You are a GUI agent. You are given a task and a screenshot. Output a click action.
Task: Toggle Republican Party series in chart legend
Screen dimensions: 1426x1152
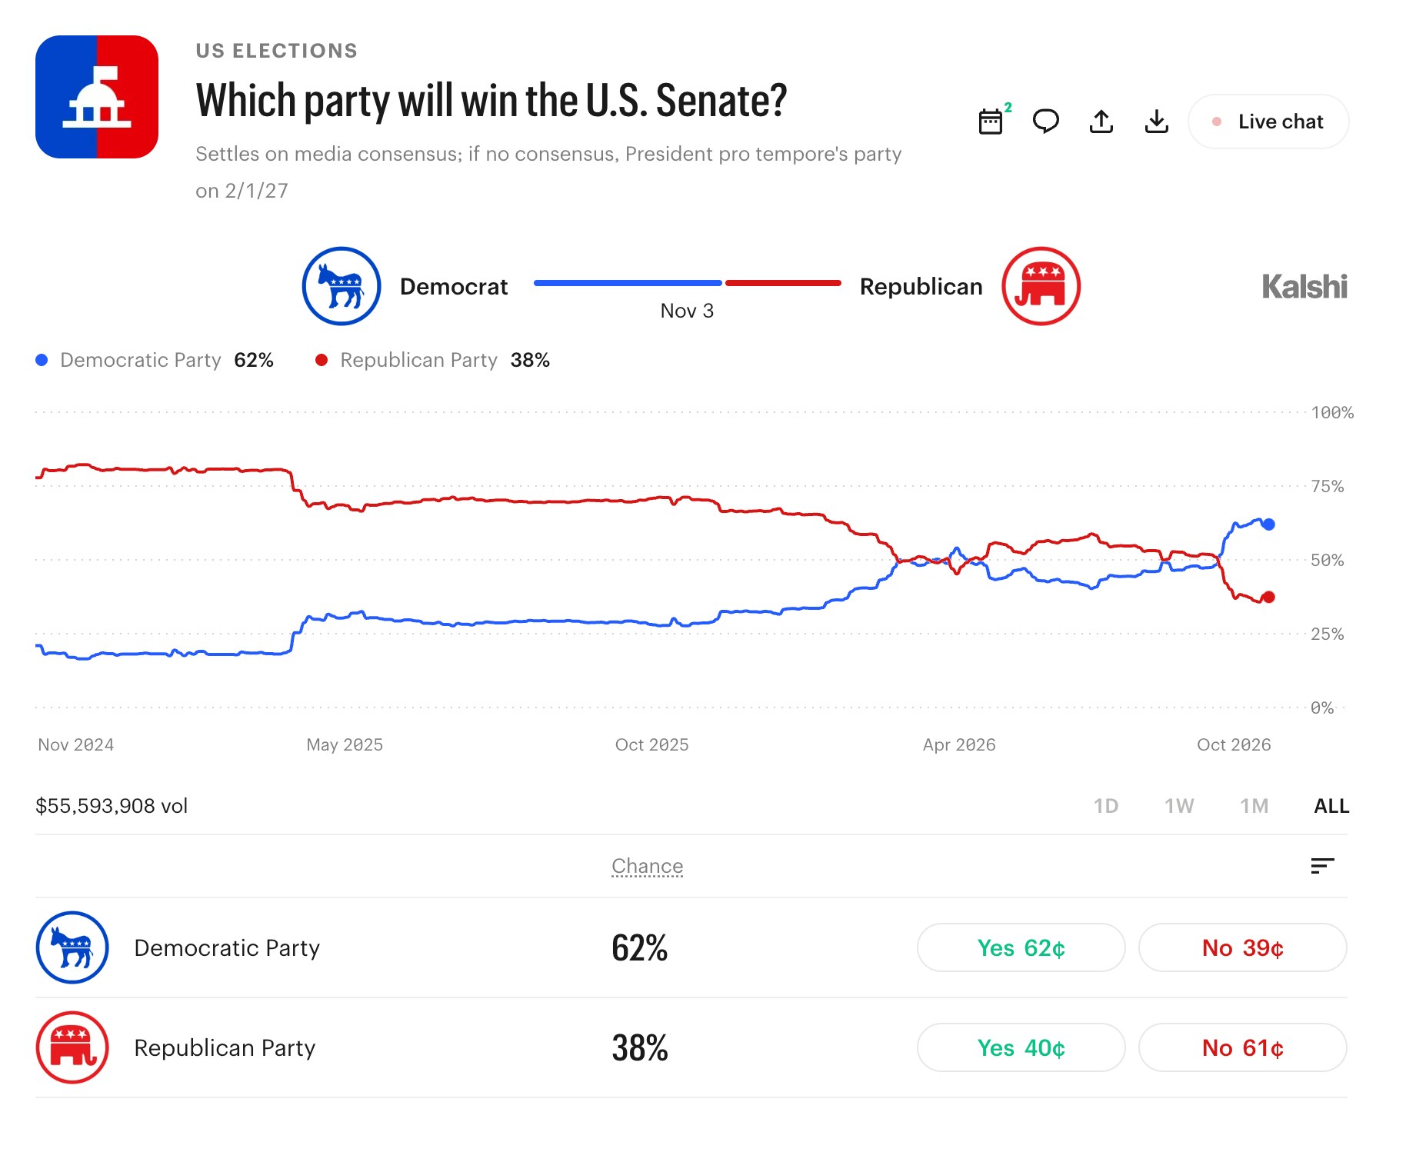(432, 360)
